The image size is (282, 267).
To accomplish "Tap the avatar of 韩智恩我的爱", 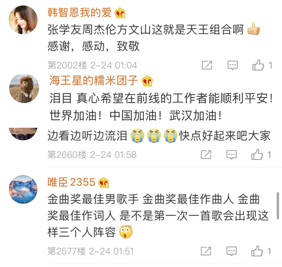I will pos(23,20).
